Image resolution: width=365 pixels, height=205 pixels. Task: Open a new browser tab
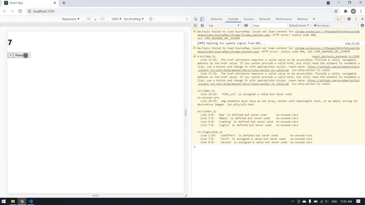tap(64, 3)
